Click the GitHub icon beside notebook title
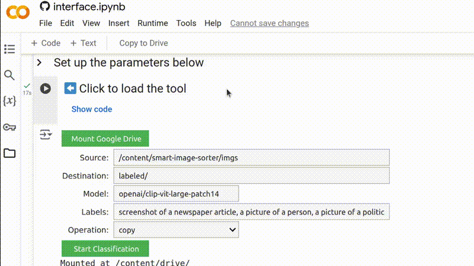Viewport: 474px width, 266px height. pos(45,7)
